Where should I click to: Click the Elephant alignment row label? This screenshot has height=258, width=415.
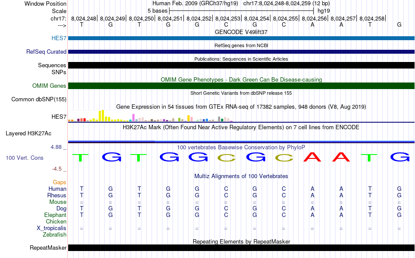click(x=55, y=215)
